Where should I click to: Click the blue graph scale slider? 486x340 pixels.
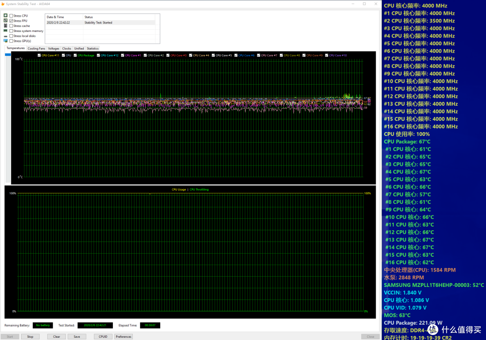click(x=8, y=54)
